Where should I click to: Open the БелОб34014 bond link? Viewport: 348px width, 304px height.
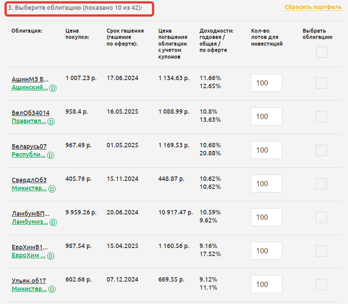(x=30, y=113)
